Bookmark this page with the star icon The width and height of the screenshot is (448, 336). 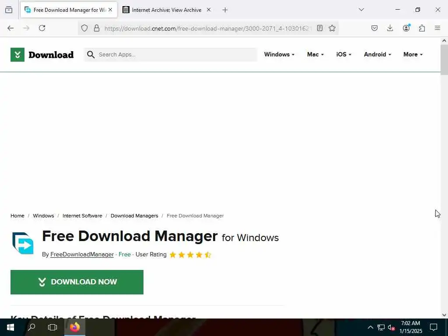pos(332,28)
